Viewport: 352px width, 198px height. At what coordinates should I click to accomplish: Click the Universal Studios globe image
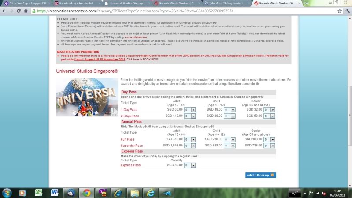[x=87, y=97]
